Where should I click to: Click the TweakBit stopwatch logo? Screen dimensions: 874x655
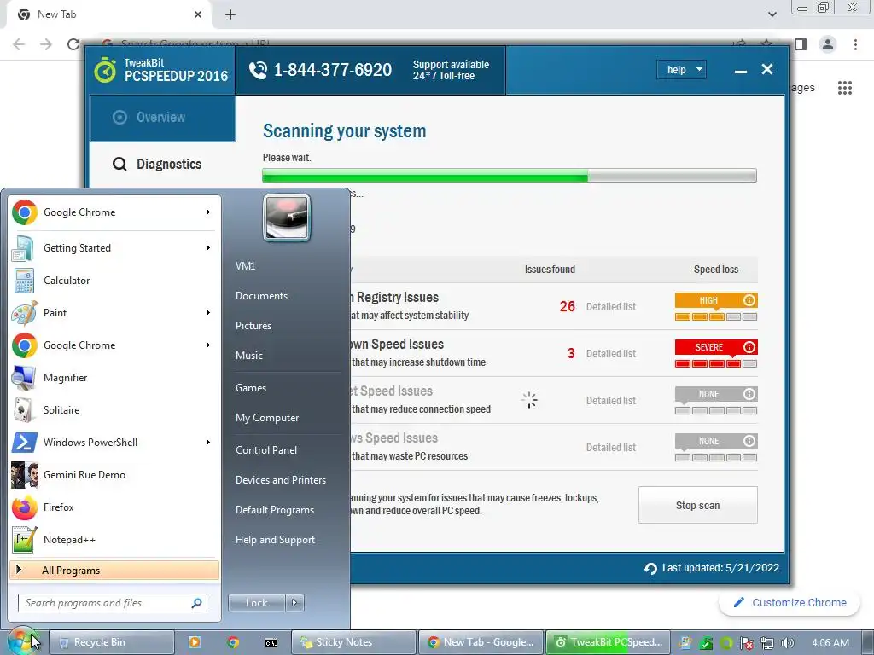pyautogui.click(x=105, y=70)
